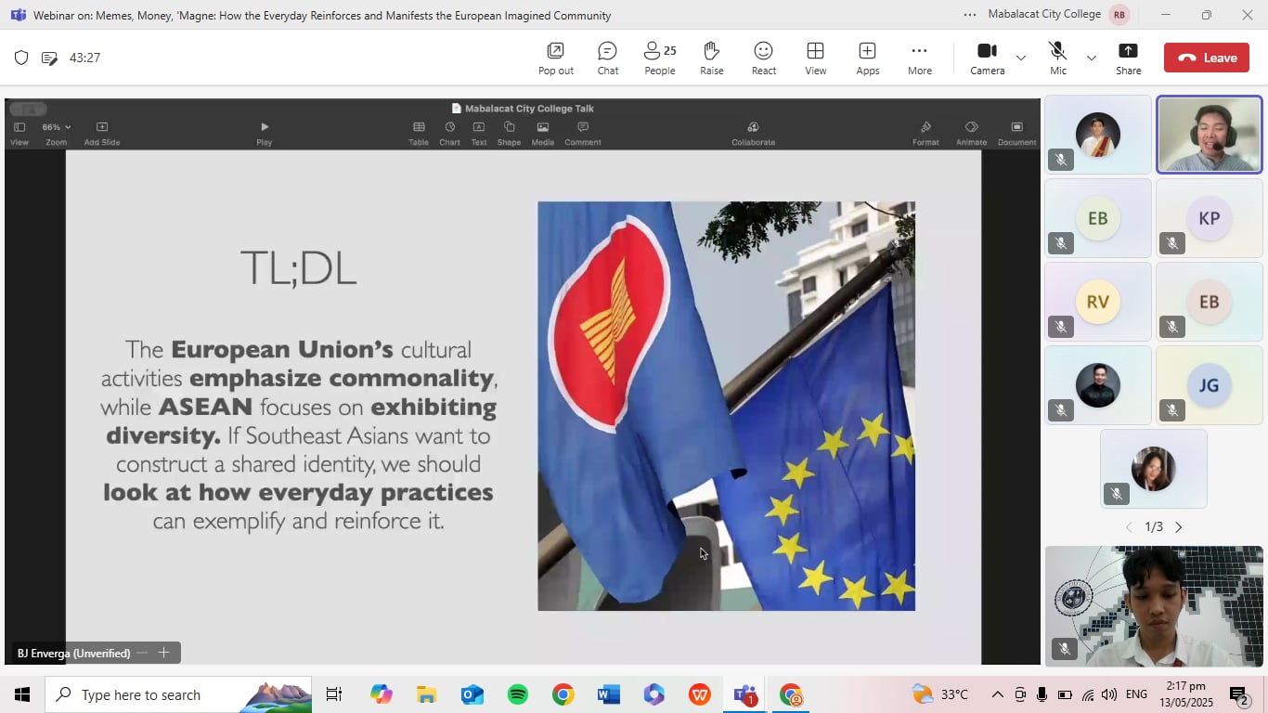The width and height of the screenshot is (1268, 713).
Task: Expand Camera options dropdown arrow
Action: [x=1021, y=58]
